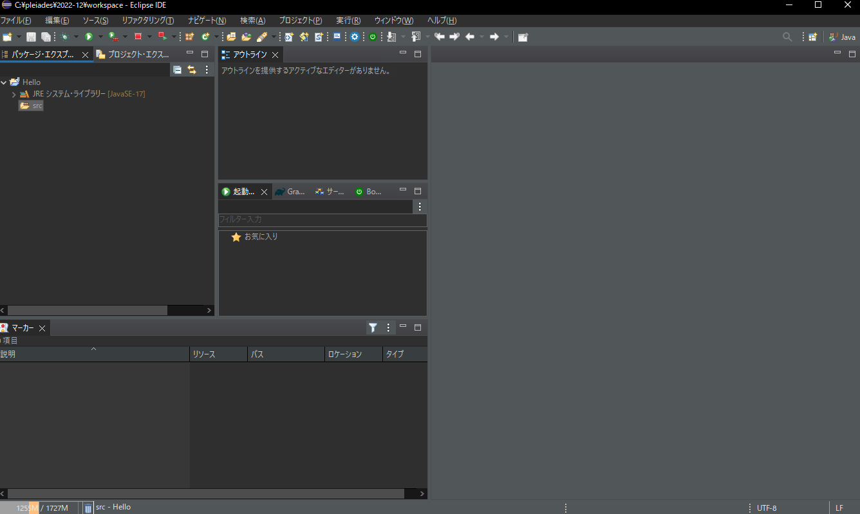
Task: Open the Markers view menu button
Action: 388,327
